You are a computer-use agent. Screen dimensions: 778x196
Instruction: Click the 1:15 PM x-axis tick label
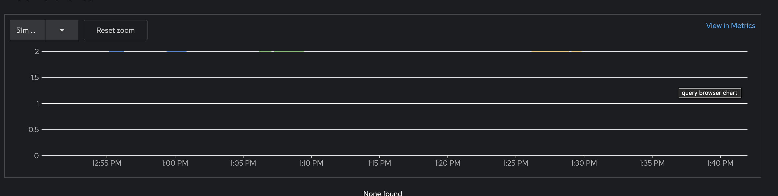(x=379, y=163)
